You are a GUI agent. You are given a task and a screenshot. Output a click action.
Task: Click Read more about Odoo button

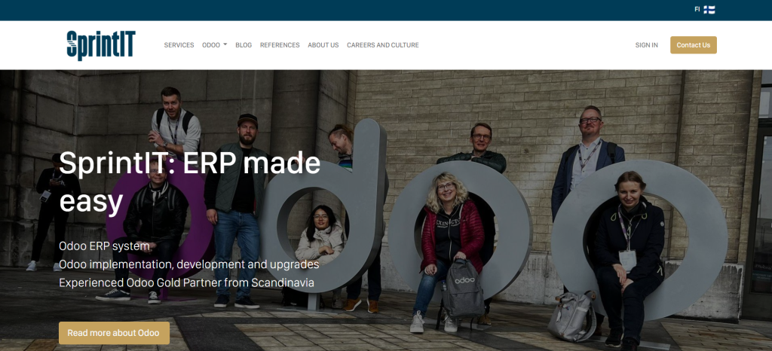(x=114, y=333)
